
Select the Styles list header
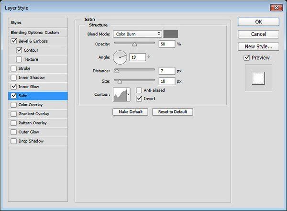point(38,22)
